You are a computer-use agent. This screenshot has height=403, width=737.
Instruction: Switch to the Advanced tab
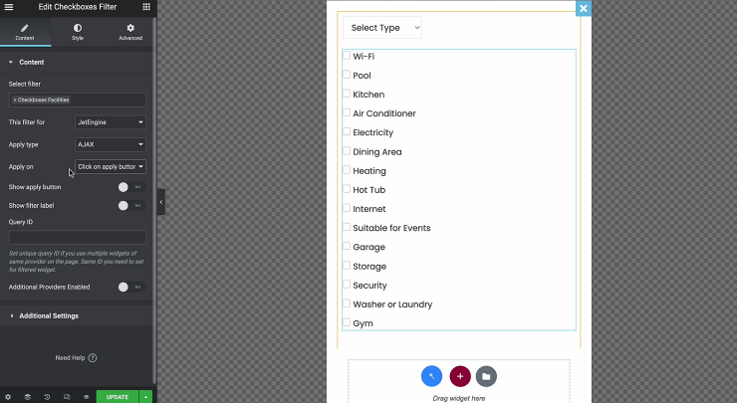130,33
